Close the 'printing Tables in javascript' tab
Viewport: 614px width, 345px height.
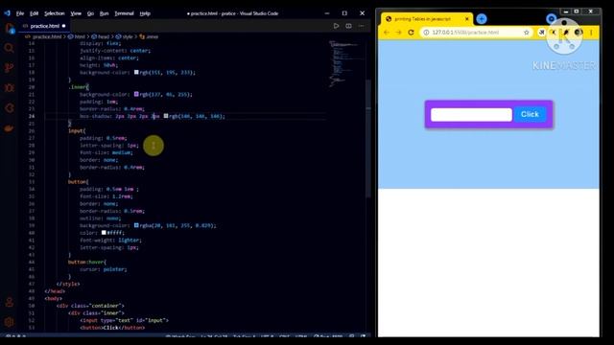click(467, 19)
